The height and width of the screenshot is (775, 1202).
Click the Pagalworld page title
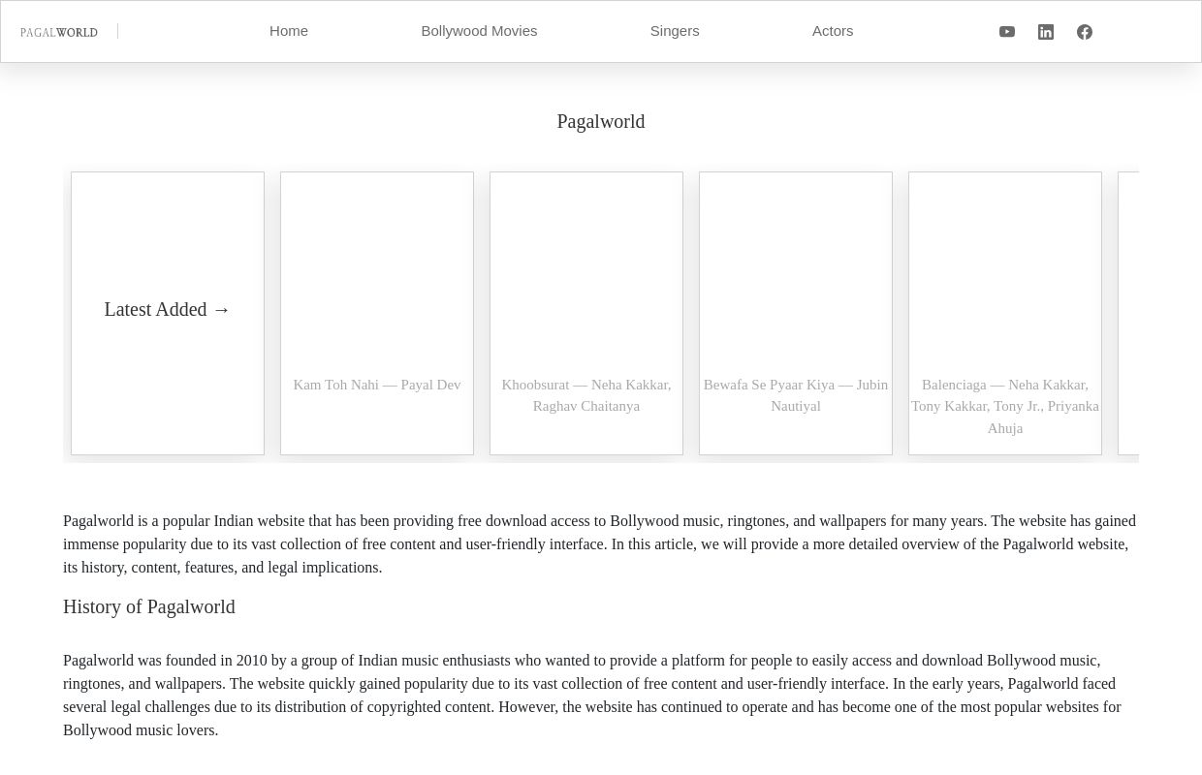pos(601,121)
